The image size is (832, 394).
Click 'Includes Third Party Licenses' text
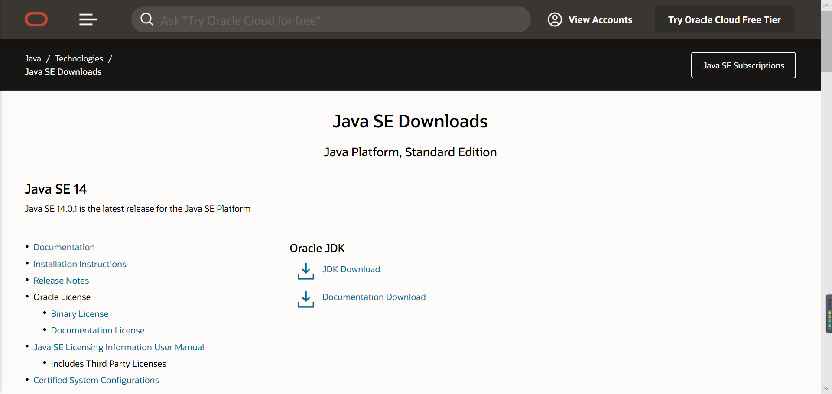tap(108, 364)
